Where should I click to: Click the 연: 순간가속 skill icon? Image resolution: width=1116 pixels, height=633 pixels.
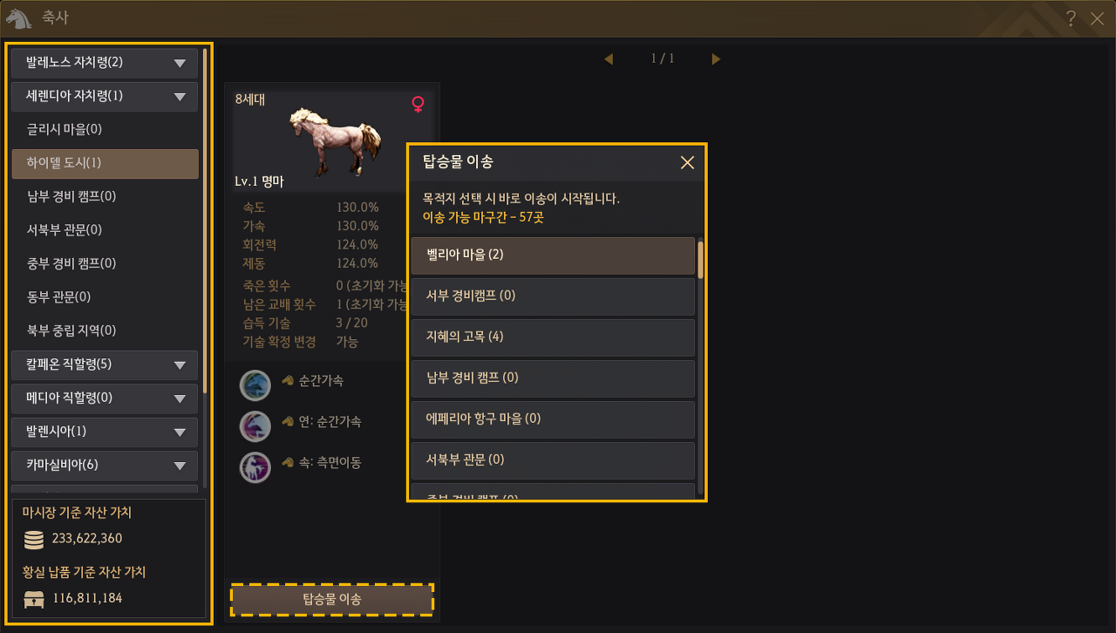pos(255,426)
